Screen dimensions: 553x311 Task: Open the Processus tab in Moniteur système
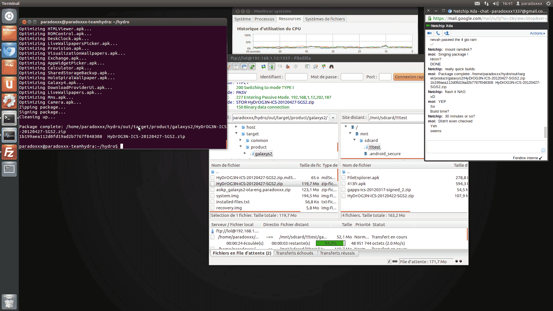coord(264,19)
